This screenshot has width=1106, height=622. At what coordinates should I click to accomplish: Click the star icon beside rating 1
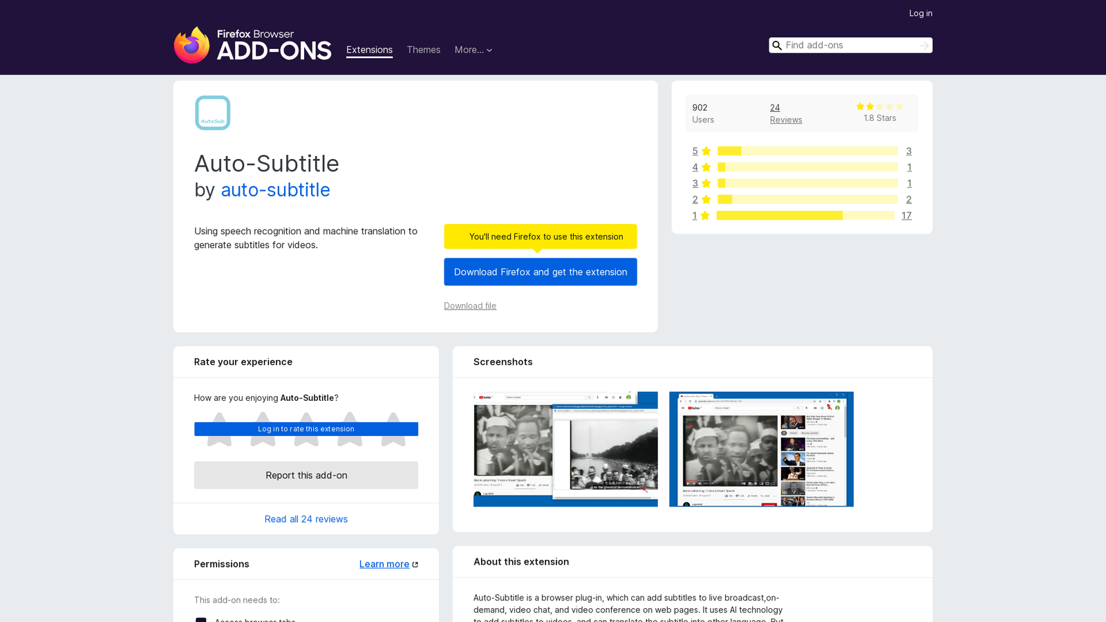705,216
